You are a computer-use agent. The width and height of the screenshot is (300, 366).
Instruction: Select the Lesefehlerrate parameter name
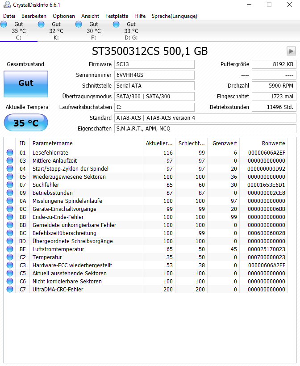(x=50, y=153)
